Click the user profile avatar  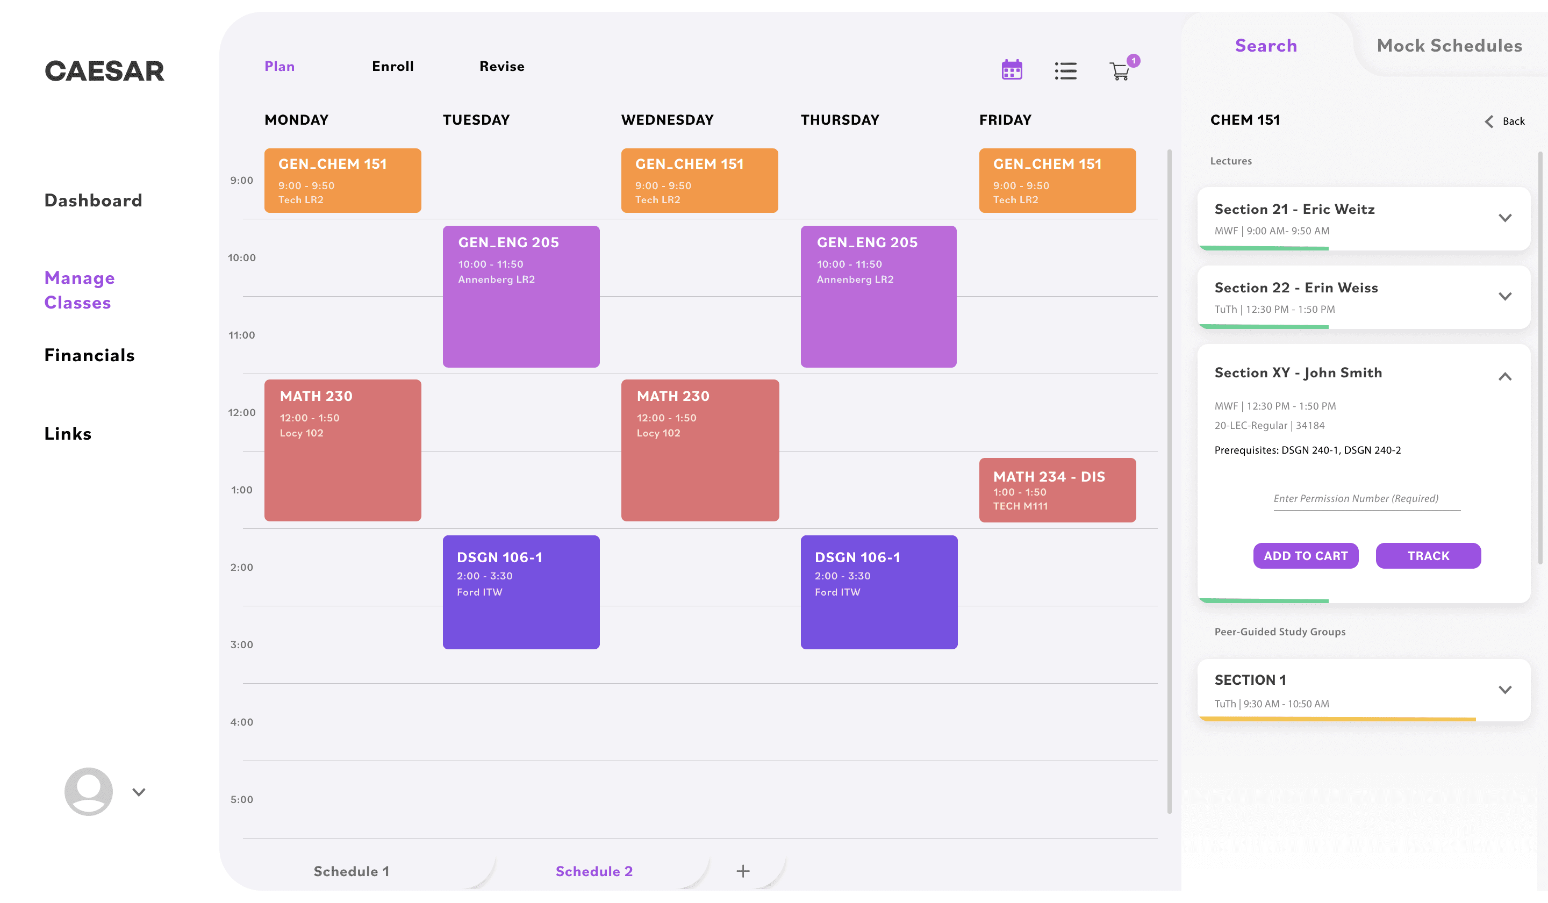[89, 791]
